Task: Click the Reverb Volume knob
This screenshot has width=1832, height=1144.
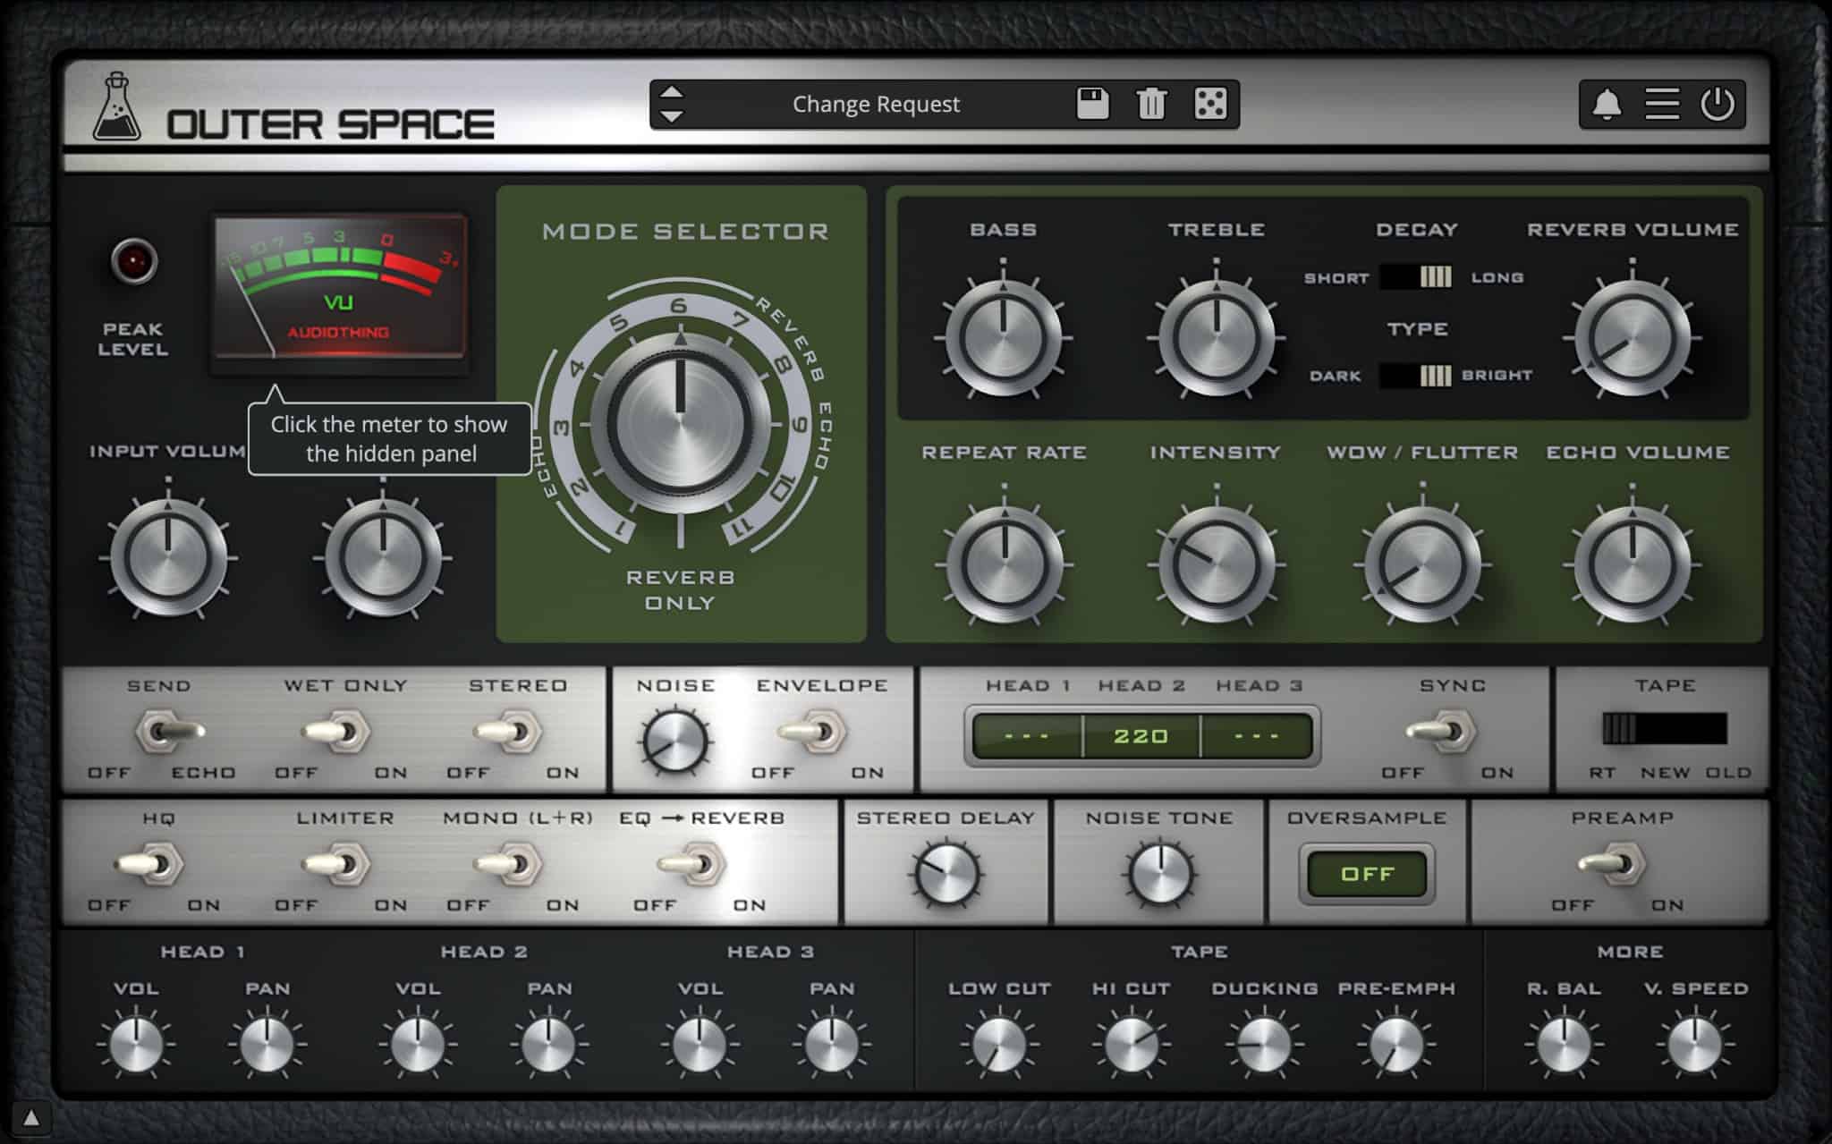Action: (x=1633, y=339)
